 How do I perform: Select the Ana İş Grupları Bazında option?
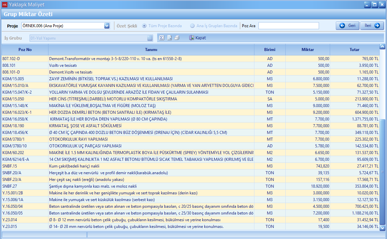click(x=192, y=26)
